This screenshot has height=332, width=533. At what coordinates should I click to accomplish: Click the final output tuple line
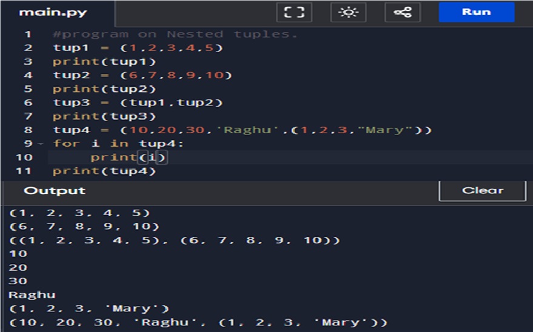coord(198,322)
